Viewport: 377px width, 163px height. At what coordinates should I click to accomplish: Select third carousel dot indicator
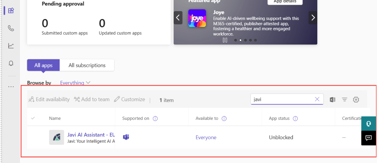pos(245,40)
